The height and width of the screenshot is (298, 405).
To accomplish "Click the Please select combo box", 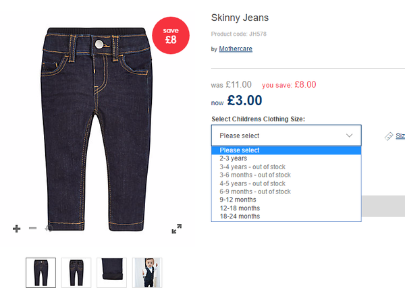I will 286,136.
